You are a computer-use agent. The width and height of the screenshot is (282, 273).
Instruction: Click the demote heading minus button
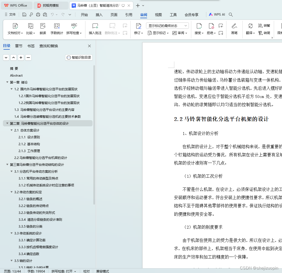[28, 58]
